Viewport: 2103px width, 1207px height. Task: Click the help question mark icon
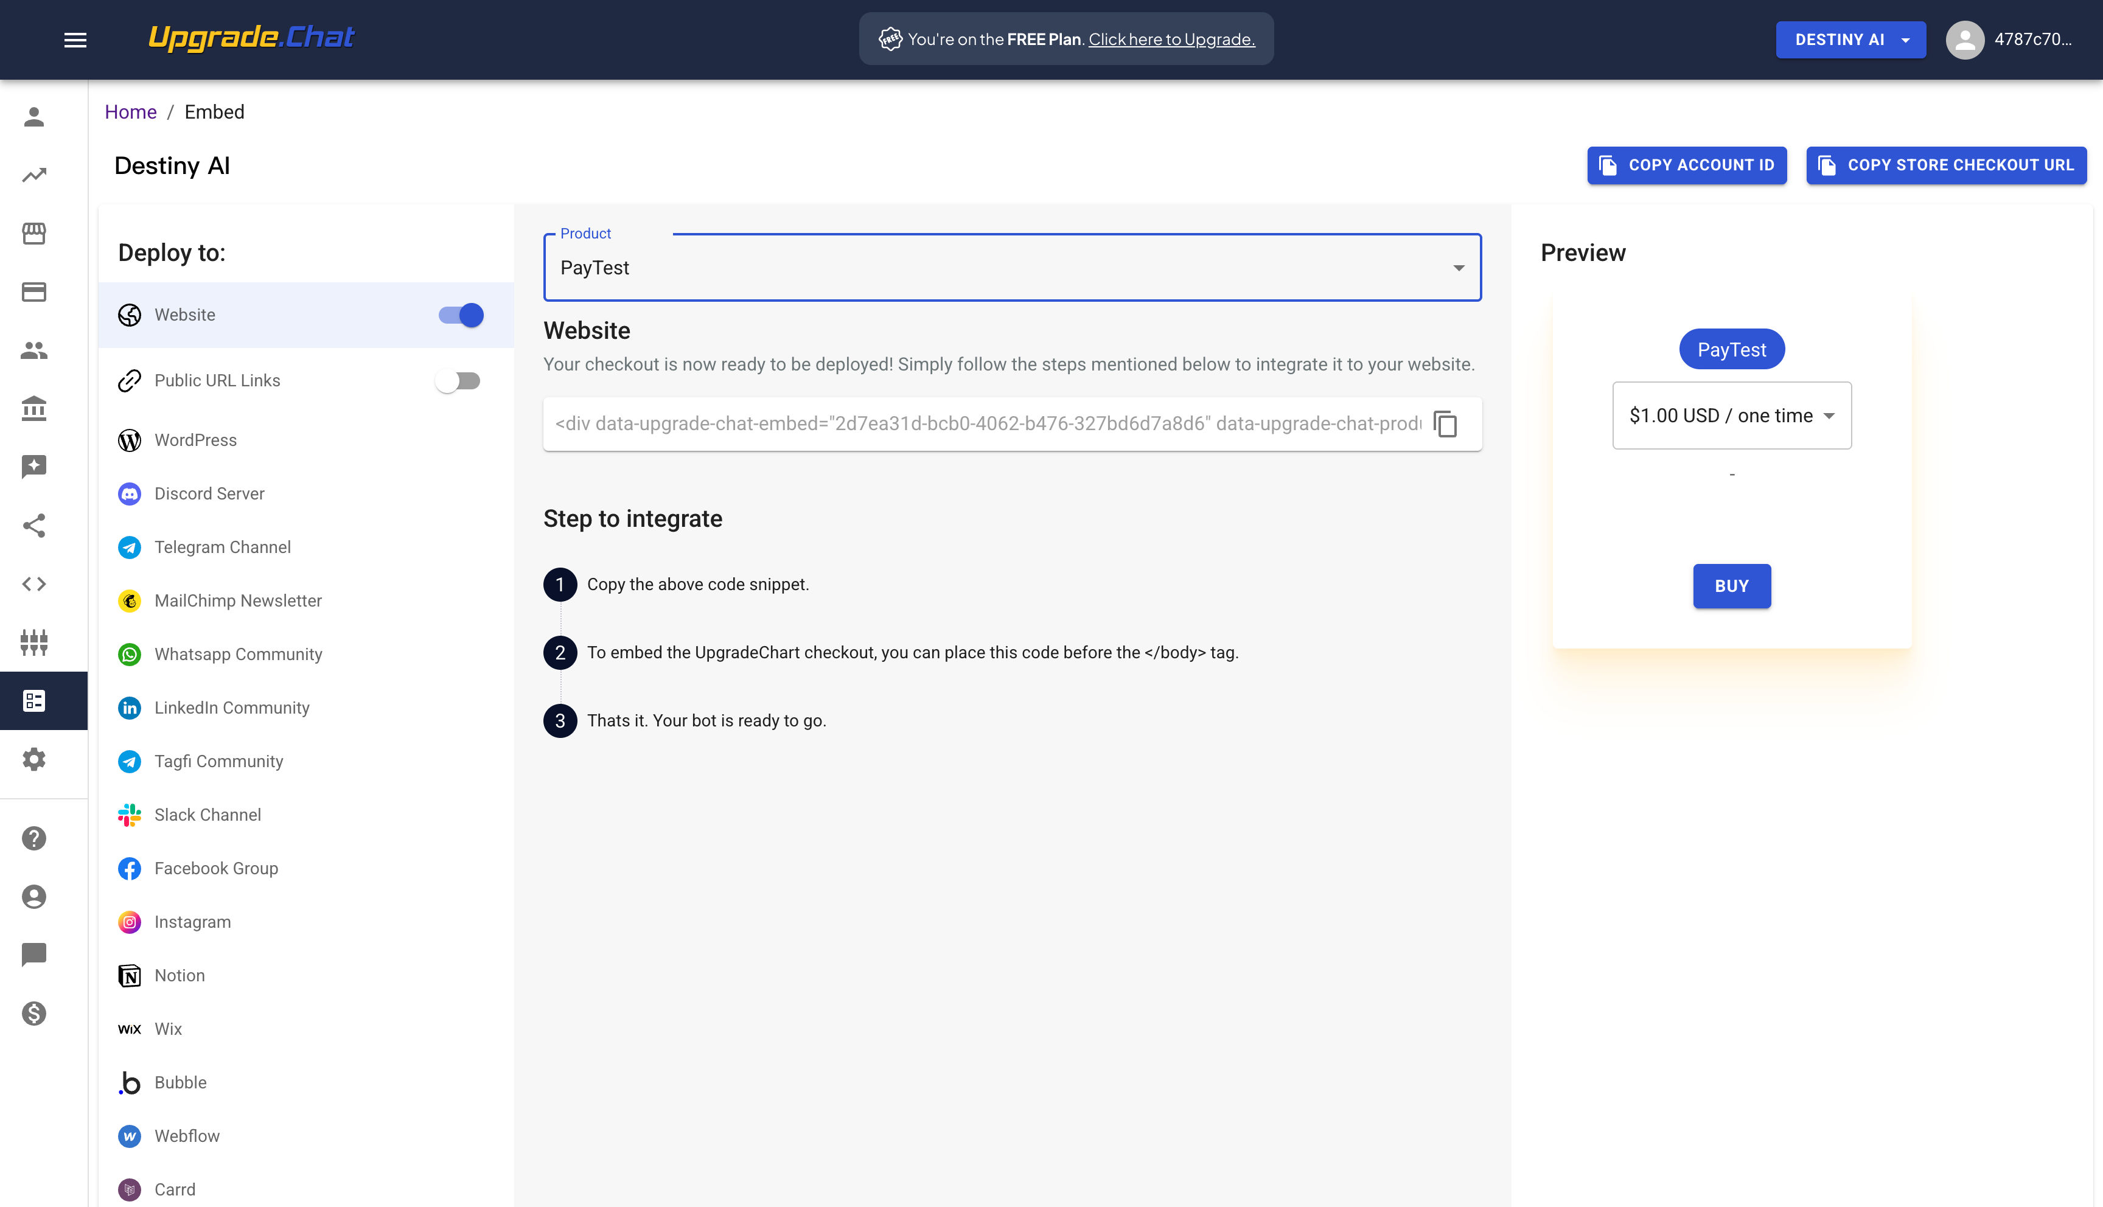[x=34, y=838]
